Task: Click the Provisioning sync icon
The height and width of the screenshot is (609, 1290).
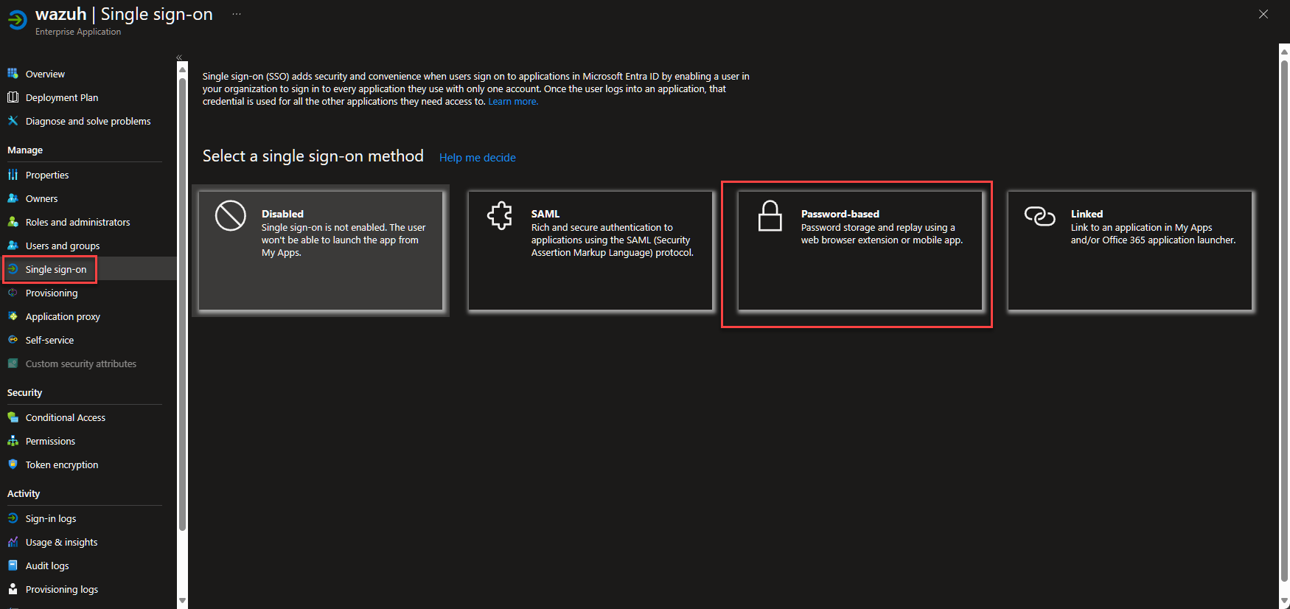Action: tap(13, 293)
